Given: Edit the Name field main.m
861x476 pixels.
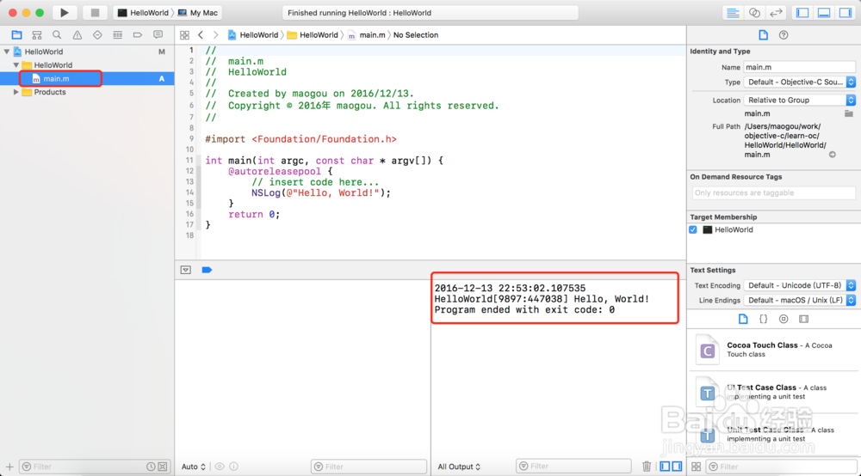Looking at the screenshot, I should tap(800, 67).
